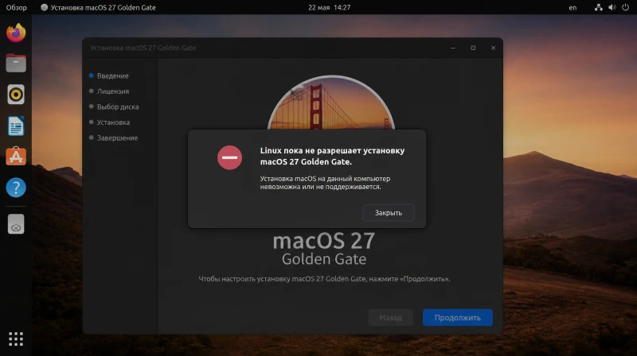Click the Golden Gate subtitle text
The width and height of the screenshot is (637, 356).
324,259
